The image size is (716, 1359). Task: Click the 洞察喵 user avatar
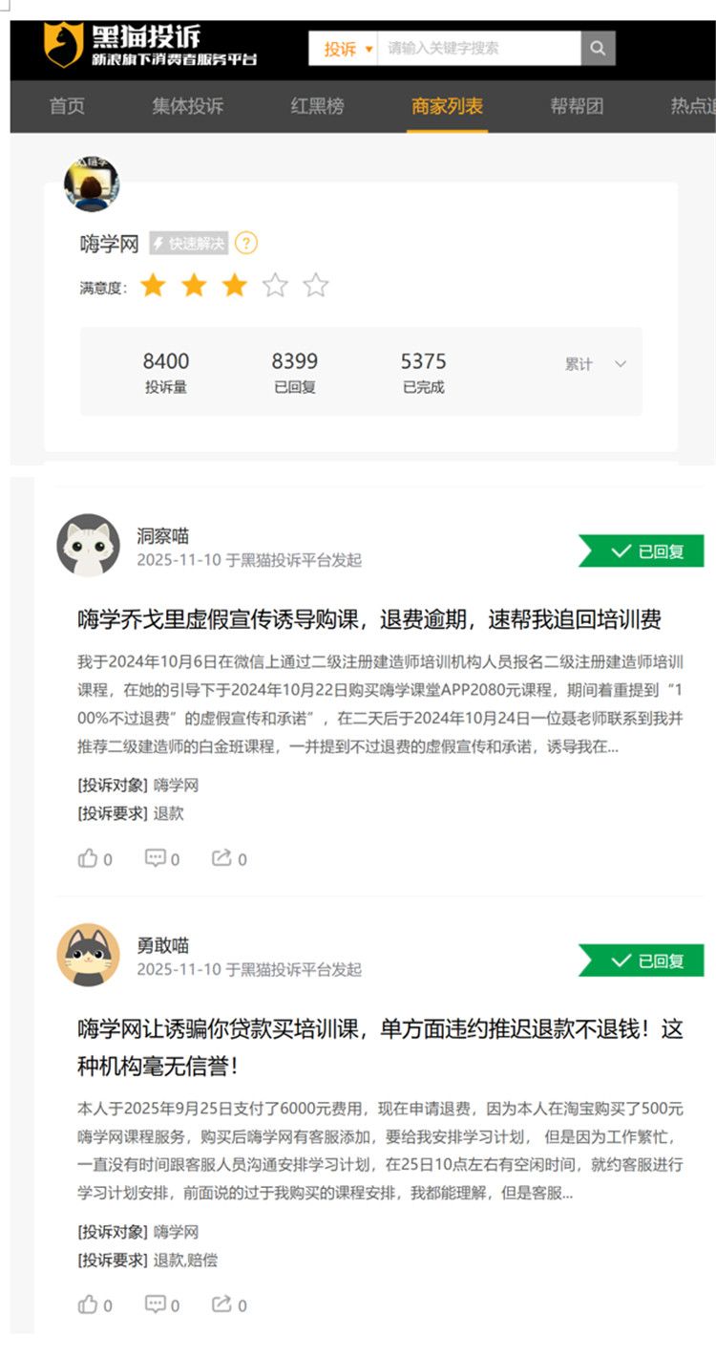pos(89,546)
